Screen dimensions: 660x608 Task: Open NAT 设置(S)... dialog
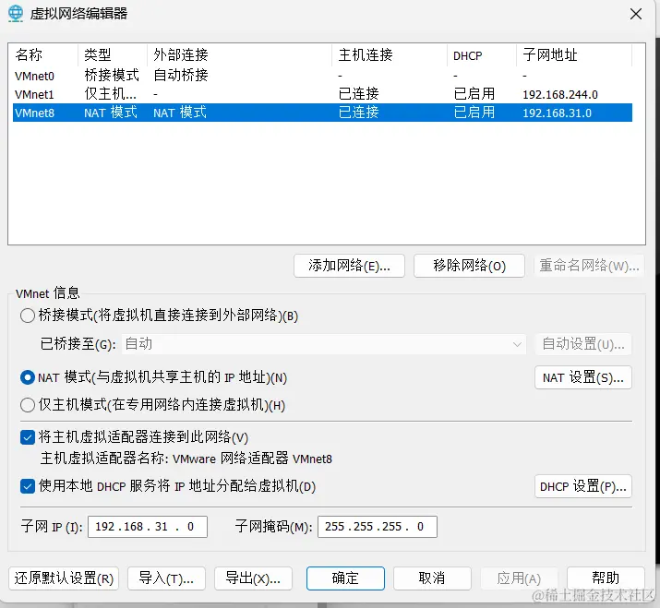coord(583,377)
